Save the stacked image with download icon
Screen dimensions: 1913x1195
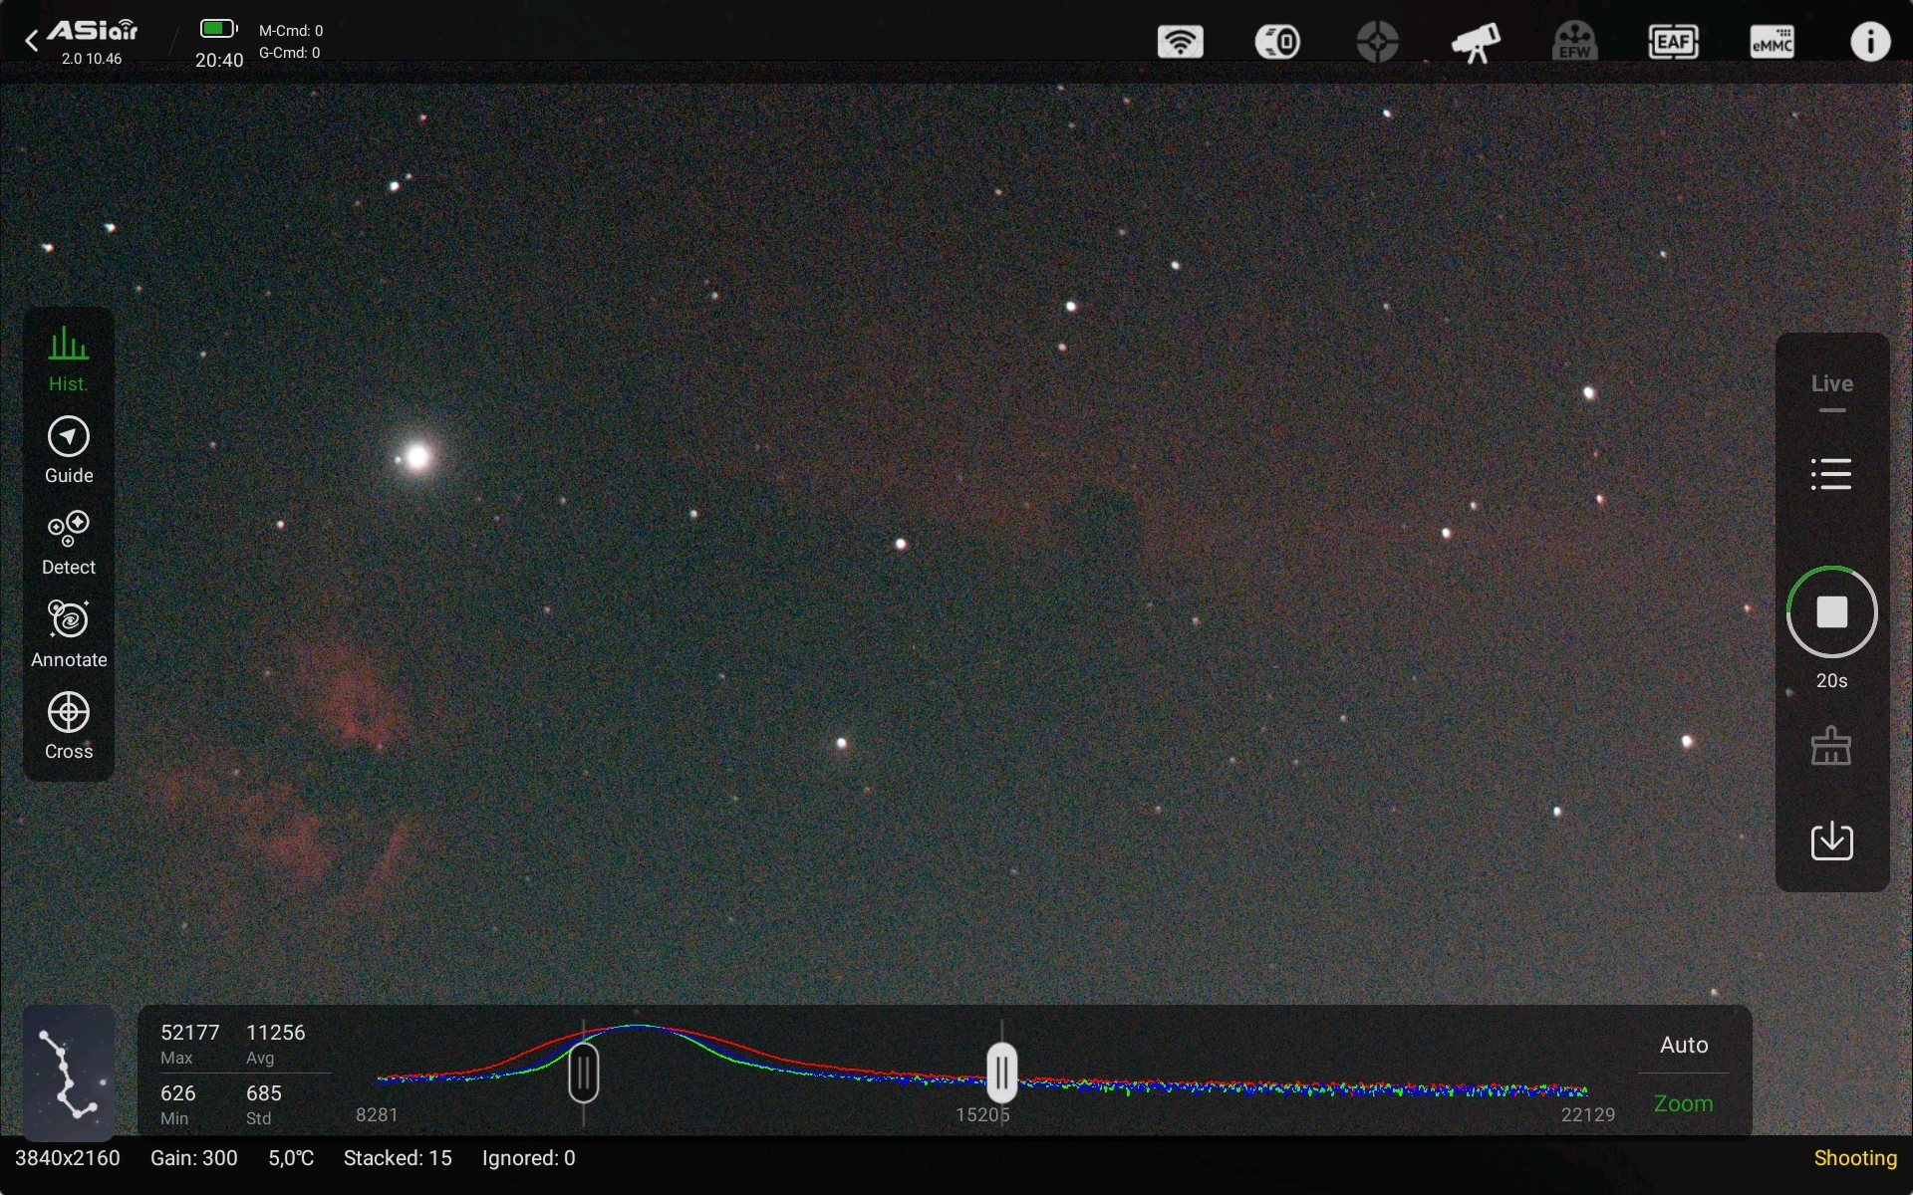pos(1831,840)
